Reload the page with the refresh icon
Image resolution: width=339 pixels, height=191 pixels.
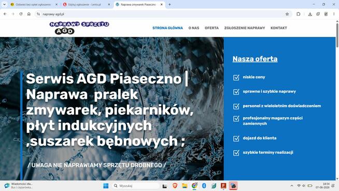(x=21, y=14)
